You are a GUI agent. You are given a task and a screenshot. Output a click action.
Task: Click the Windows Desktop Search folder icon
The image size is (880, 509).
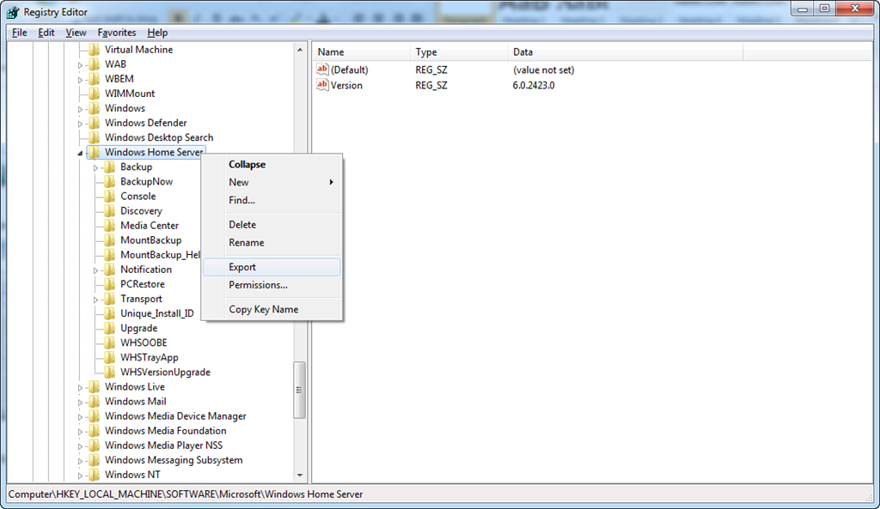pos(95,137)
